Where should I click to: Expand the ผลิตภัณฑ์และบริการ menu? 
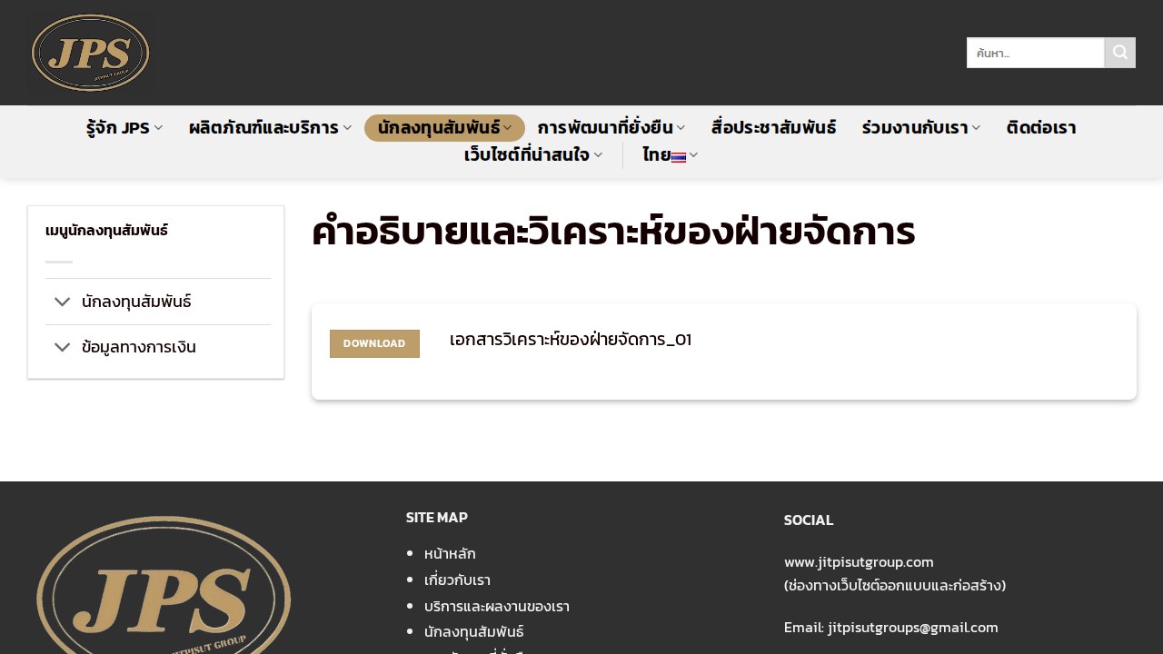pos(270,128)
